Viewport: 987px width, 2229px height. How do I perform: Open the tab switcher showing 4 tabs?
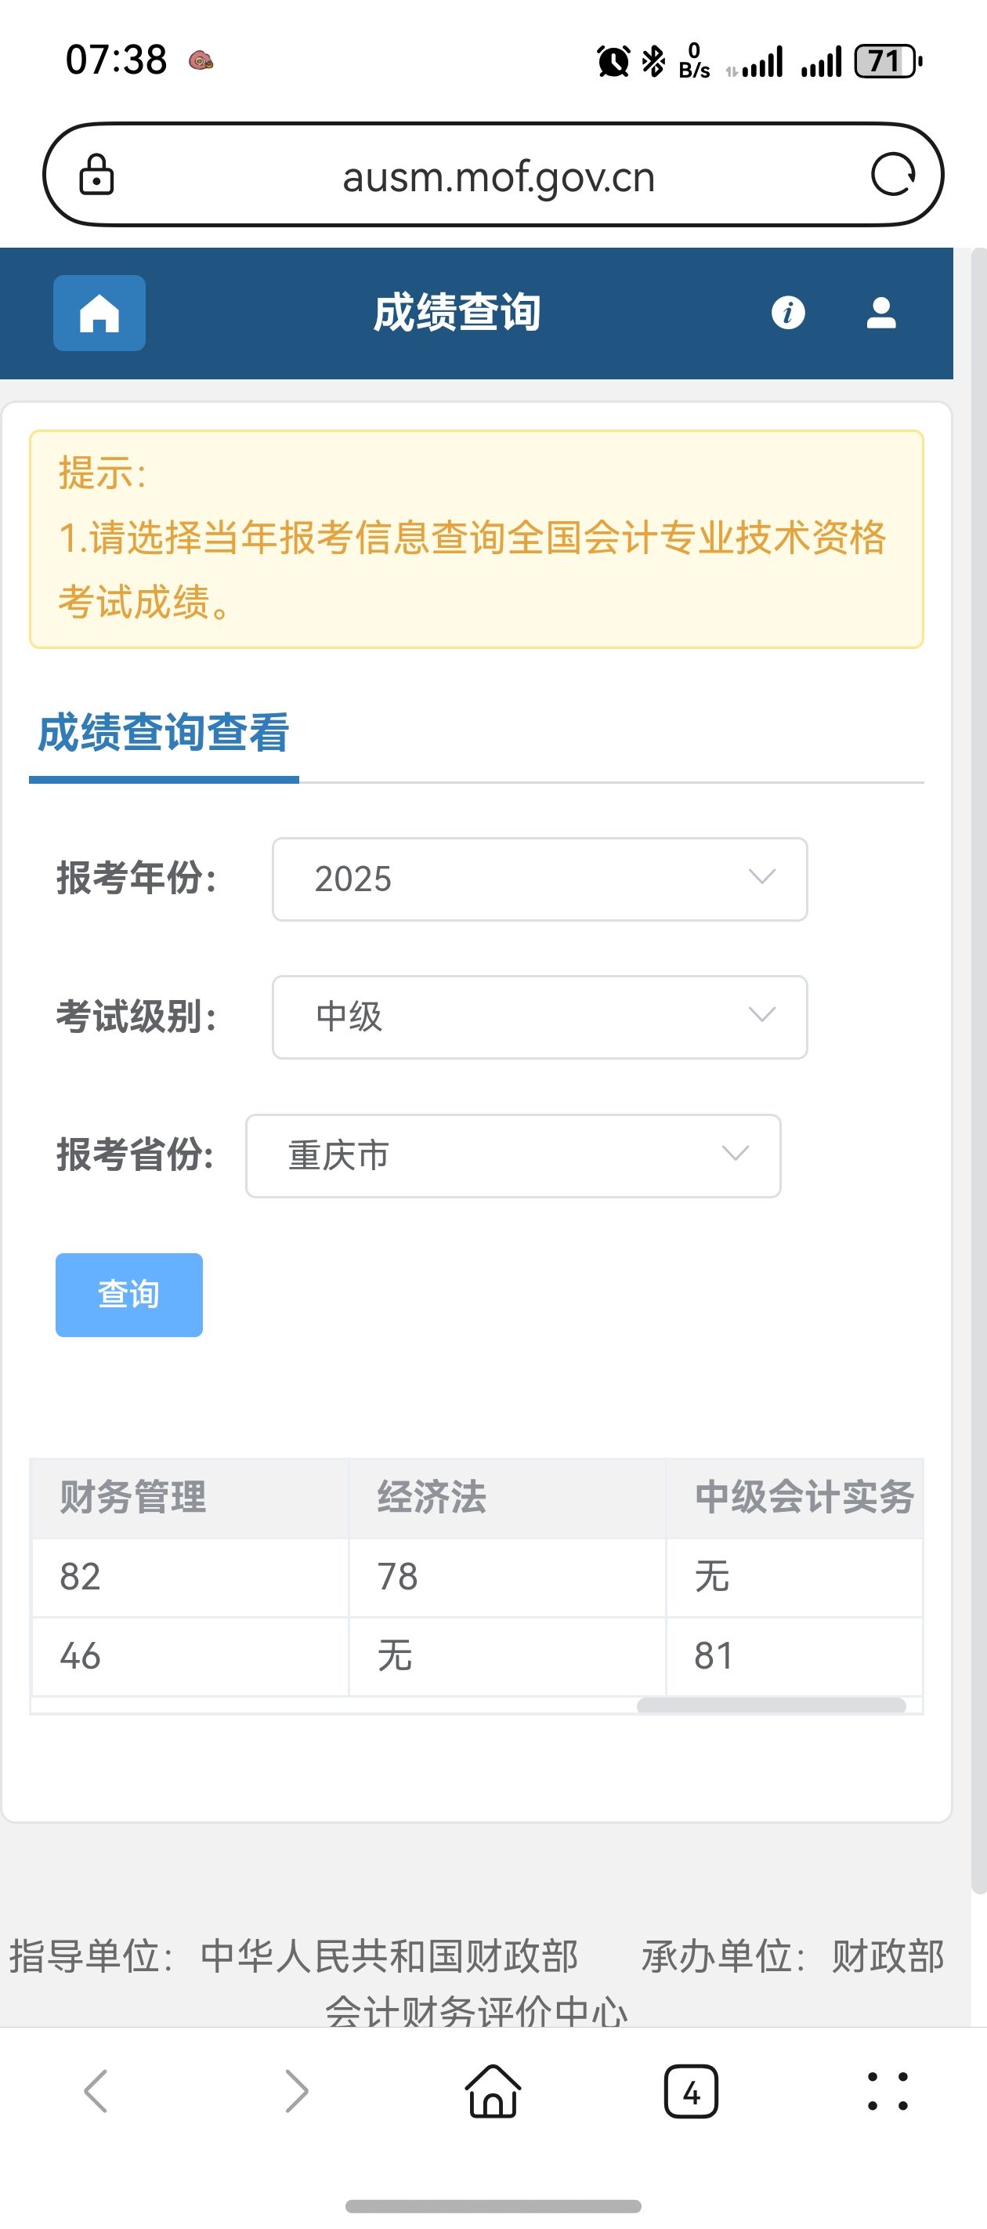[690, 2090]
